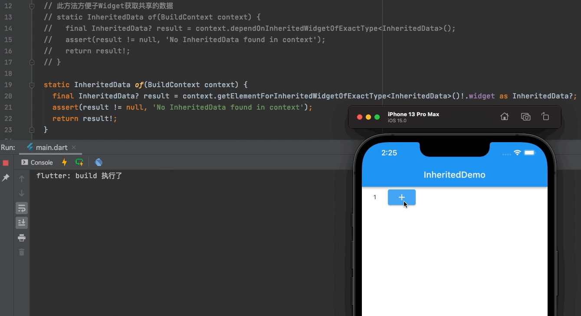
Task: Click the yellow minimize button on simulator
Action: (x=368, y=117)
